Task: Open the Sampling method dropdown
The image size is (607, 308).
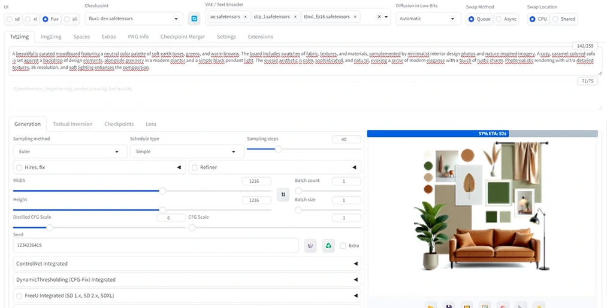Action: pyautogui.click(x=70, y=151)
